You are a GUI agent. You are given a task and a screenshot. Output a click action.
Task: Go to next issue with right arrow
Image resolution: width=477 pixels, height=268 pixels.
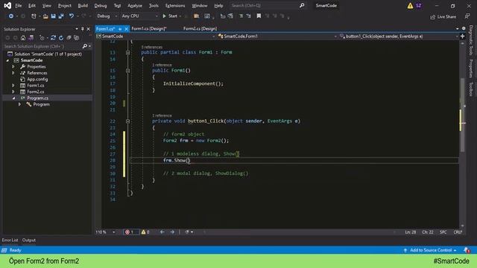172,232
